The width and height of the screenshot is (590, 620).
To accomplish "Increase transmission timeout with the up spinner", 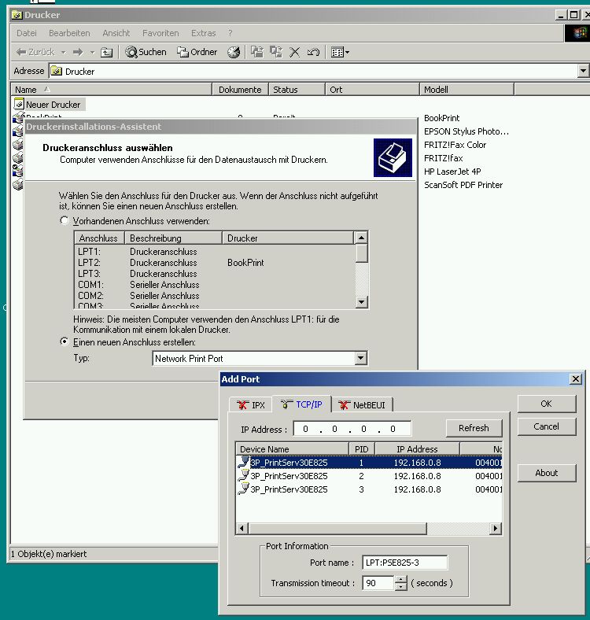I will click(401, 579).
